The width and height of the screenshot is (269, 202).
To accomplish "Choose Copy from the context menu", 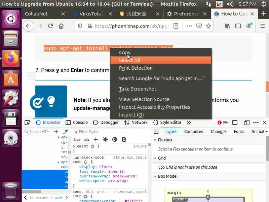I will [x=161, y=53].
